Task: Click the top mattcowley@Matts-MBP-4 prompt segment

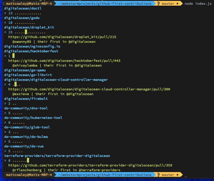Action: (29, 4)
